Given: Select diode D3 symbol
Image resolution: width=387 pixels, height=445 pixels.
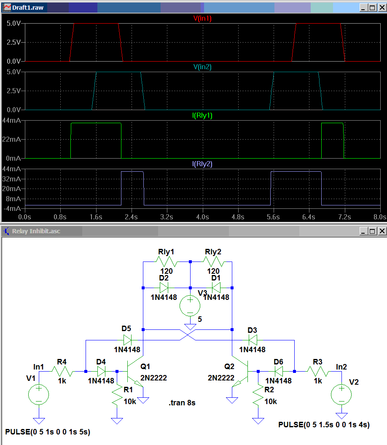Looking at the screenshot, I should tap(253, 340).
